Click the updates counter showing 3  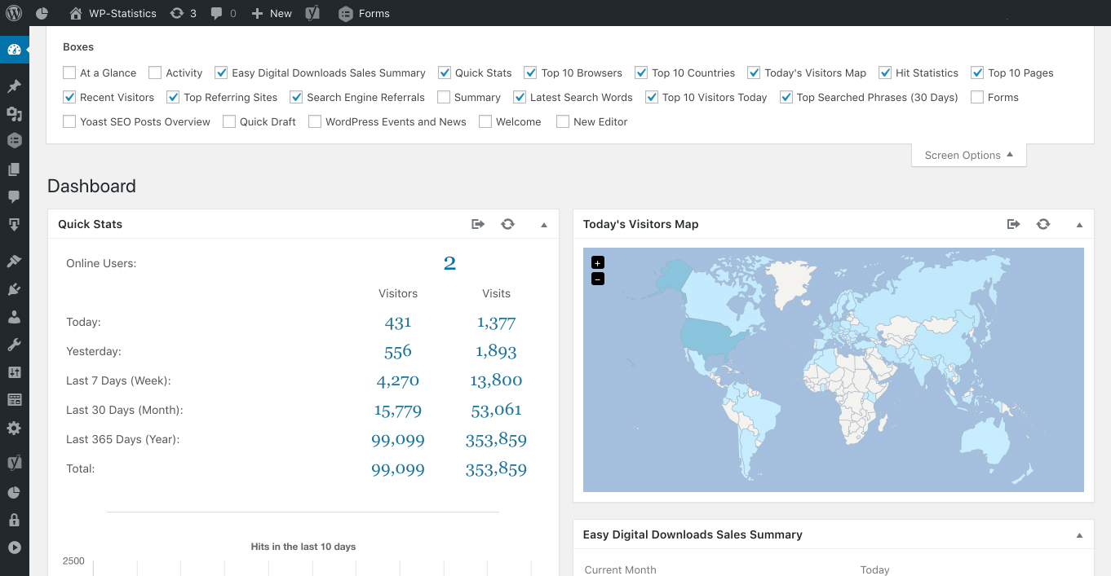(x=184, y=13)
